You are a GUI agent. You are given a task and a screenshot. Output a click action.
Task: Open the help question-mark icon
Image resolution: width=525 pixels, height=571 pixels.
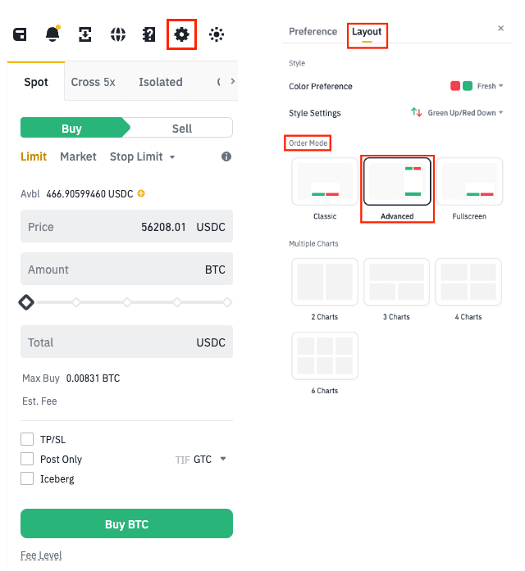(x=148, y=34)
